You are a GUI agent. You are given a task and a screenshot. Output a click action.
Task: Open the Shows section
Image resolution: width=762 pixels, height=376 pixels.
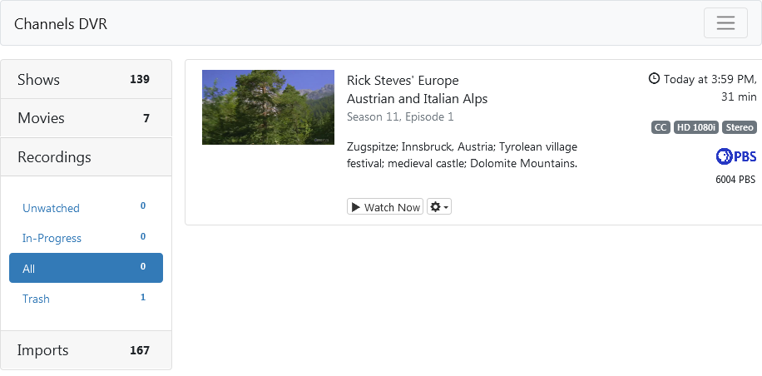tap(39, 80)
